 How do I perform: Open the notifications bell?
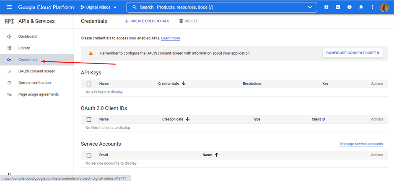click(x=361, y=7)
